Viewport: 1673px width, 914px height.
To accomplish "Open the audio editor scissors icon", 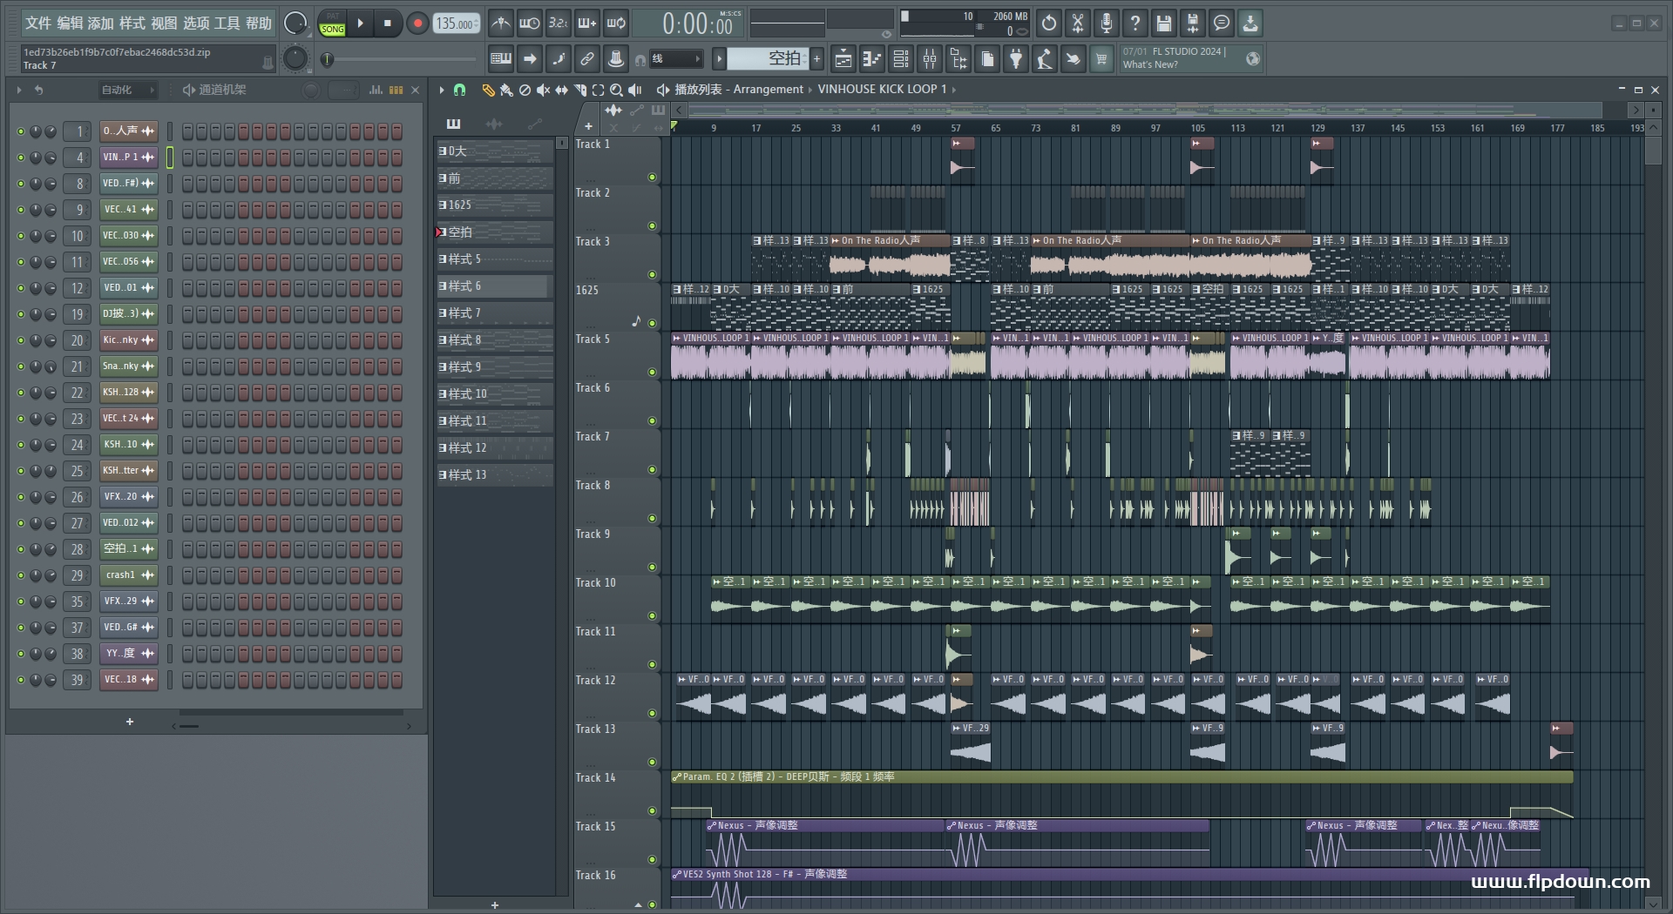I will pyautogui.click(x=1078, y=24).
